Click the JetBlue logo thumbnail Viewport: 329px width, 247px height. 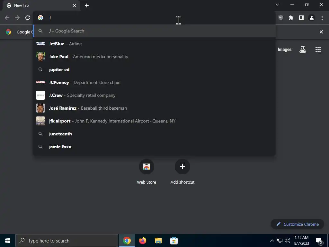click(x=40, y=44)
